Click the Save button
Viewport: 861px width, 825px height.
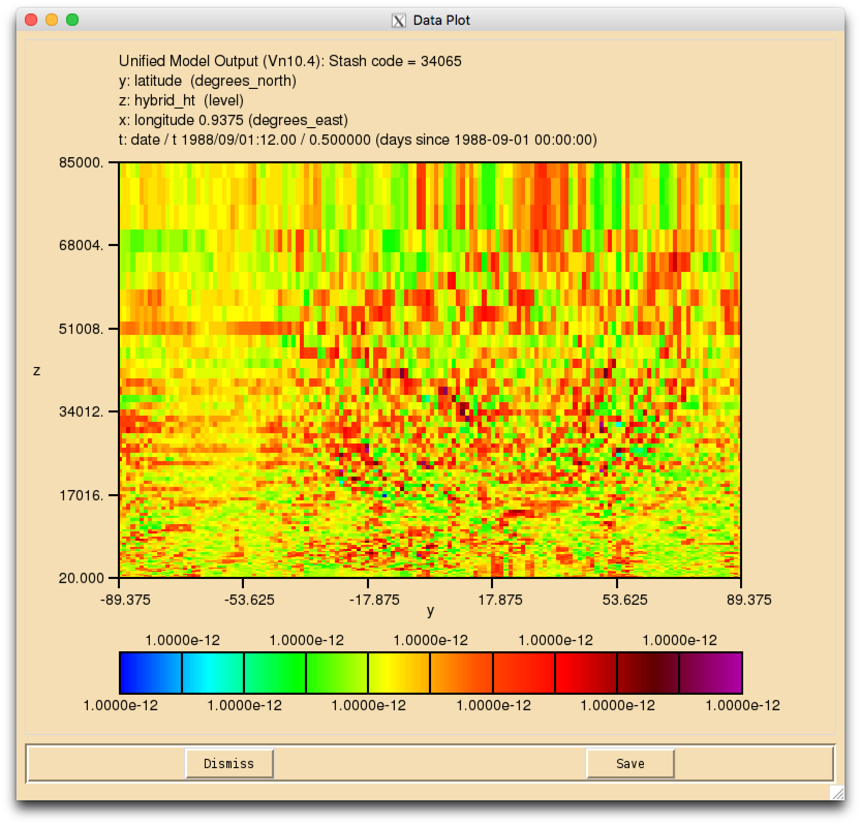[x=630, y=763]
